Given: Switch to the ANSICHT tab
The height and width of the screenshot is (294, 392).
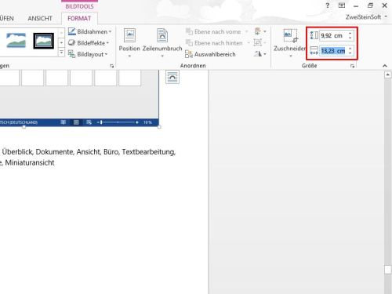Looking at the screenshot, I should [40, 18].
